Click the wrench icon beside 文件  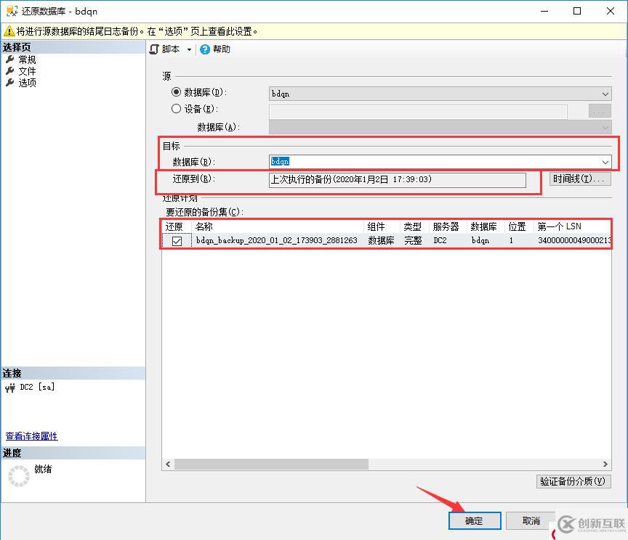click(10, 71)
